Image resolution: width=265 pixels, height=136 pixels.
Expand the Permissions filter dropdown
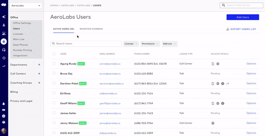click(x=150, y=44)
